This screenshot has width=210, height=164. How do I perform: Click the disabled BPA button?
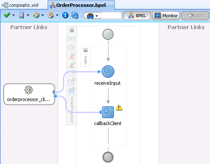tap(195, 15)
